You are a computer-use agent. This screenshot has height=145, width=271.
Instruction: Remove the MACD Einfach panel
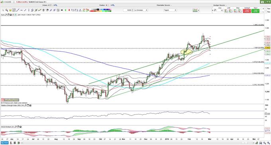pyautogui.click(x=21, y=127)
